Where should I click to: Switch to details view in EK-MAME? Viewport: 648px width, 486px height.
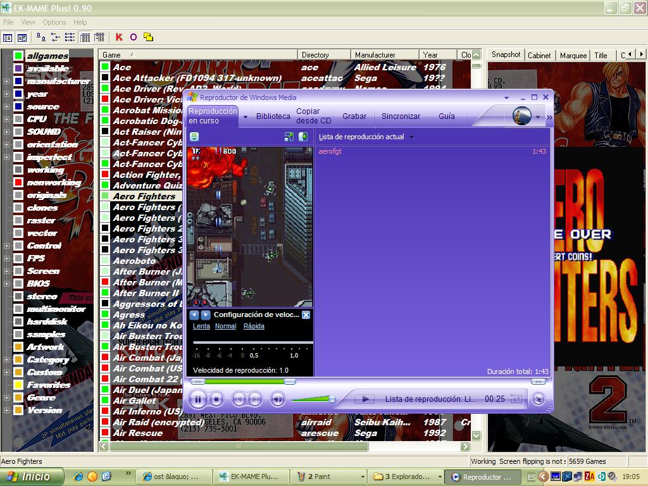pyautogui.click(x=85, y=37)
